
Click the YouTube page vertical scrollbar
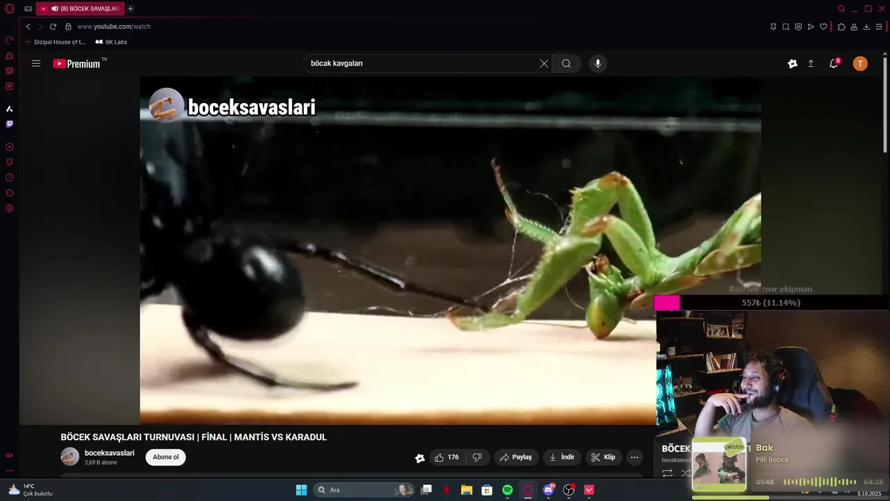click(x=885, y=104)
